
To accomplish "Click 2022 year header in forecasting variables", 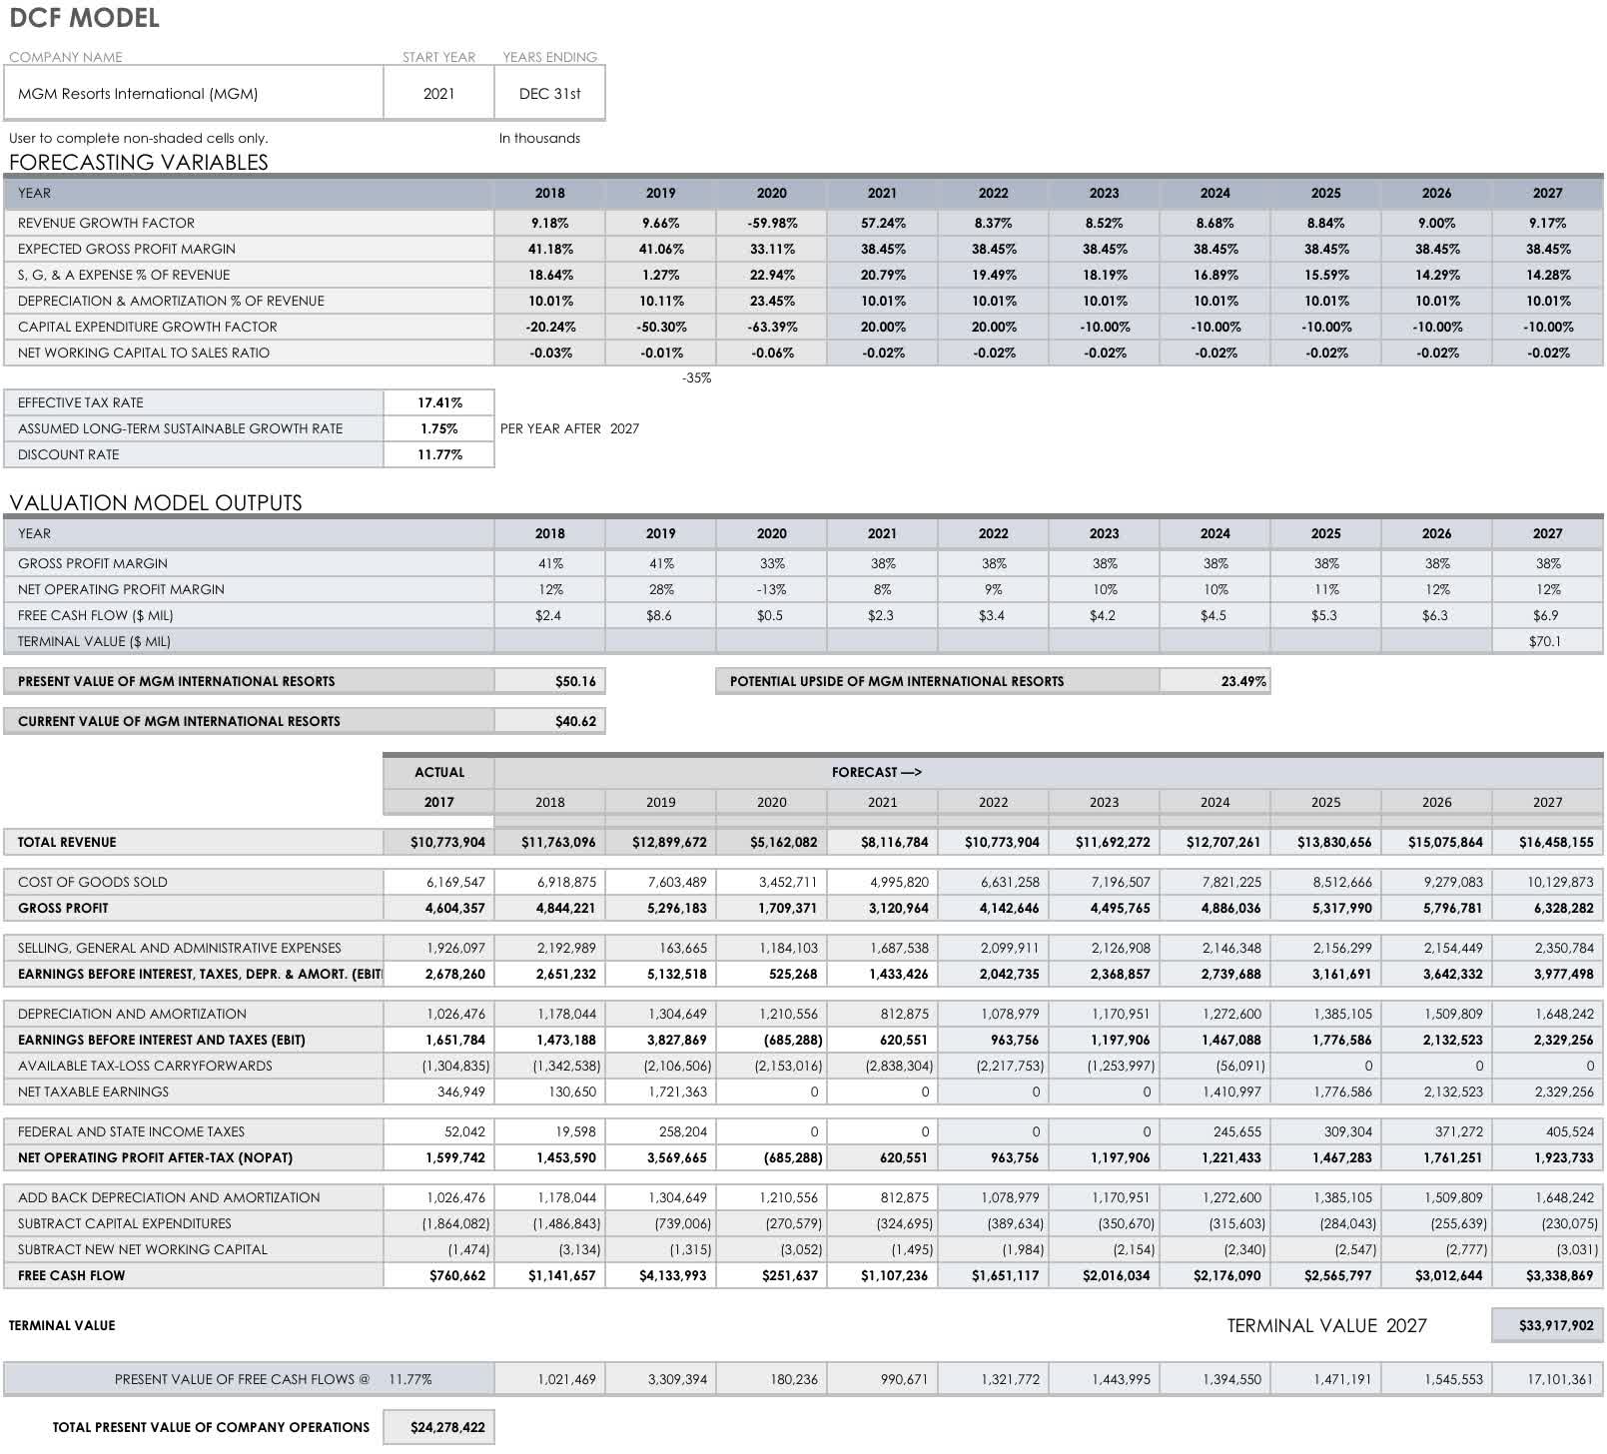I will (x=993, y=193).
